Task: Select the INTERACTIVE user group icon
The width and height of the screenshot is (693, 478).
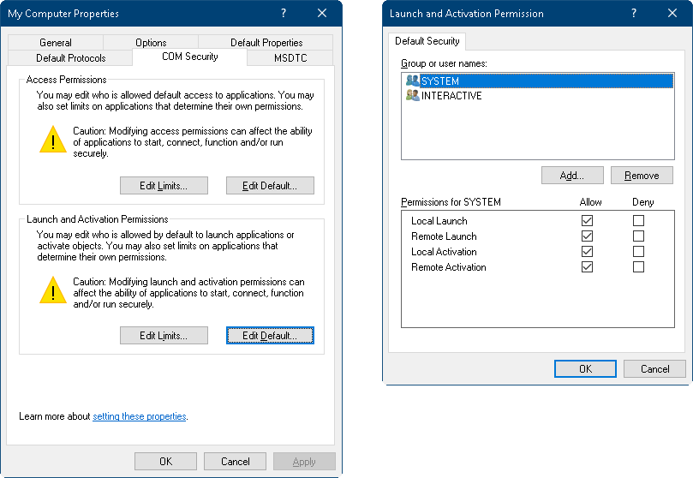Action: pyautogui.click(x=412, y=96)
